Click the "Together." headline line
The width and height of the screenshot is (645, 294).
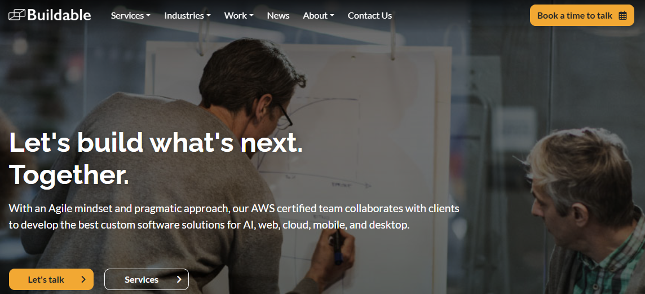69,174
